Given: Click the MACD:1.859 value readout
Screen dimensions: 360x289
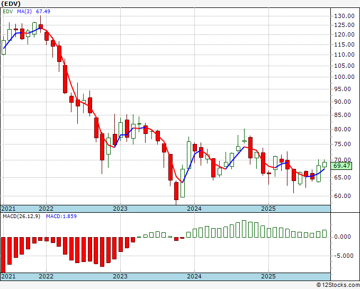Looking at the screenshot, I should 61,216.
